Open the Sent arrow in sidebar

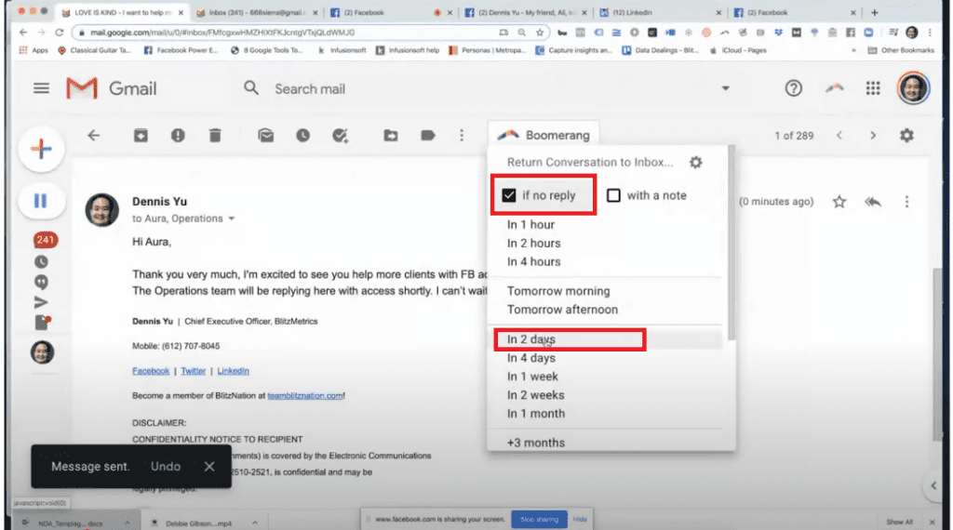point(41,302)
